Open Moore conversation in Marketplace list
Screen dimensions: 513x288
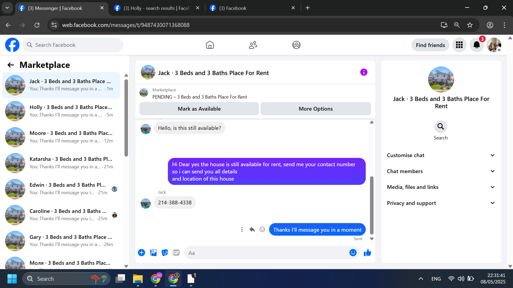pyautogui.click(x=61, y=137)
